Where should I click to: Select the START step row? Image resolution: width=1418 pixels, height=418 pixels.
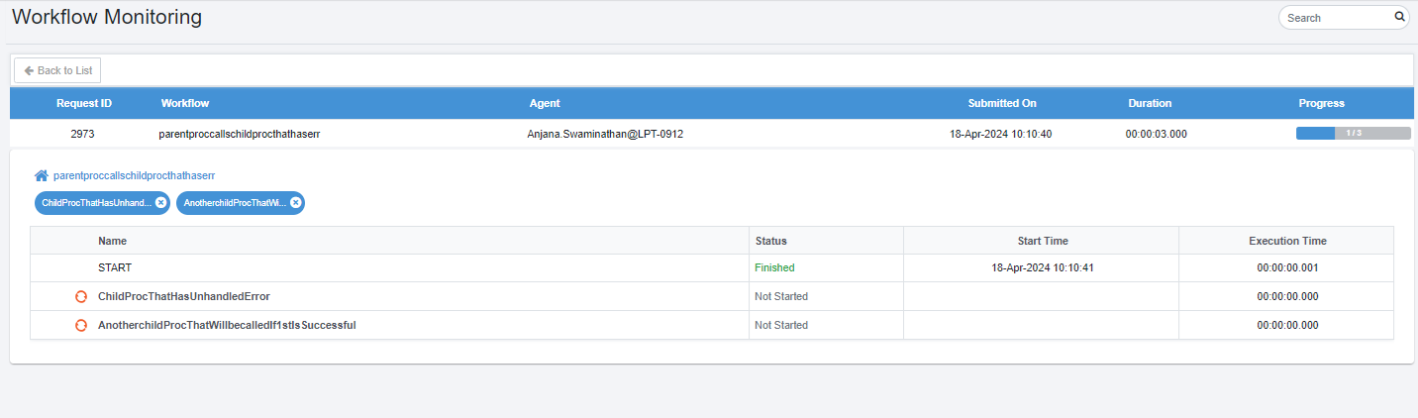click(115, 267)
